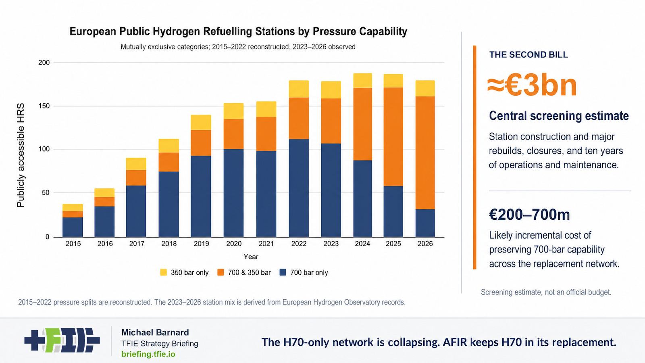Click the orange segment of the 2024 bar
This screenshot has width=645, height=363.
click(362, 124)
